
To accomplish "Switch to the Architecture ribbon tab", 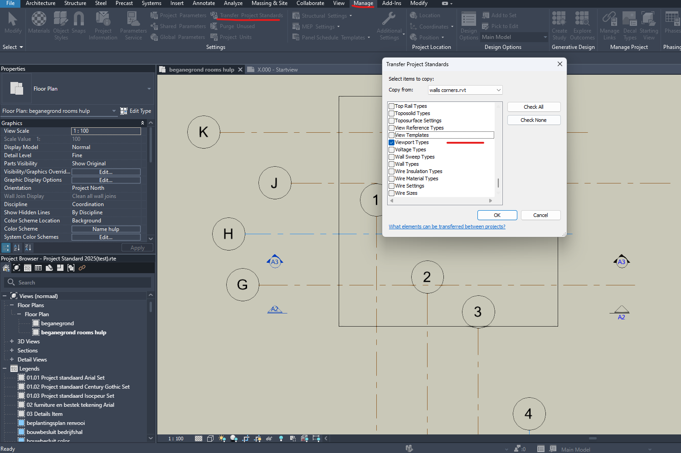I will click(40, 4).
